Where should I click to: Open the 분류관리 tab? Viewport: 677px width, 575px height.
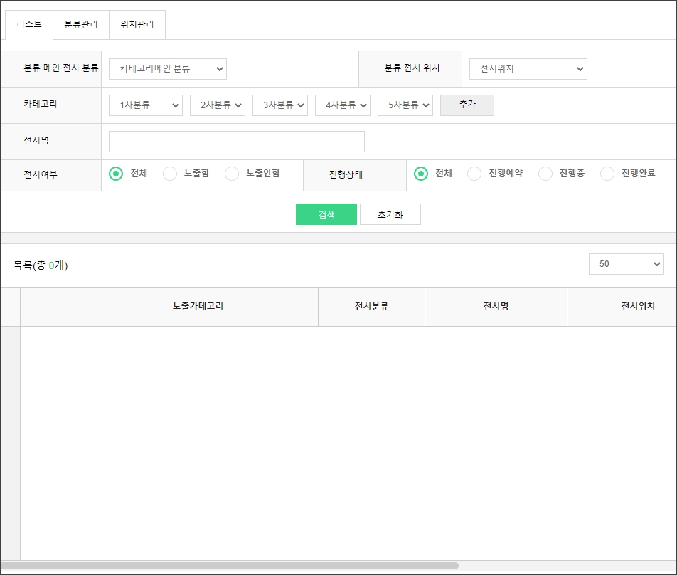click(81, 25)
